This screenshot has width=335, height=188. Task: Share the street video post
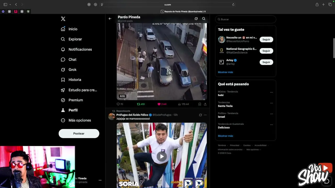tap(205, 104)
